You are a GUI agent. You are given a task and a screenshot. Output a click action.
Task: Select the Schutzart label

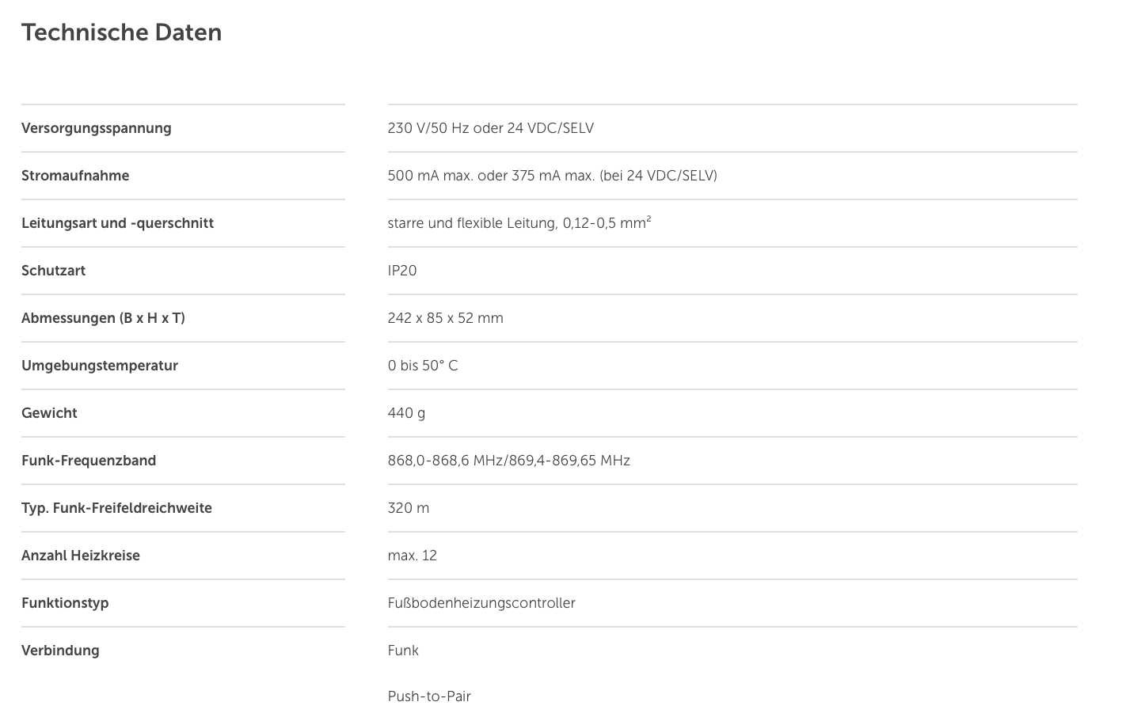coord(54,271)
